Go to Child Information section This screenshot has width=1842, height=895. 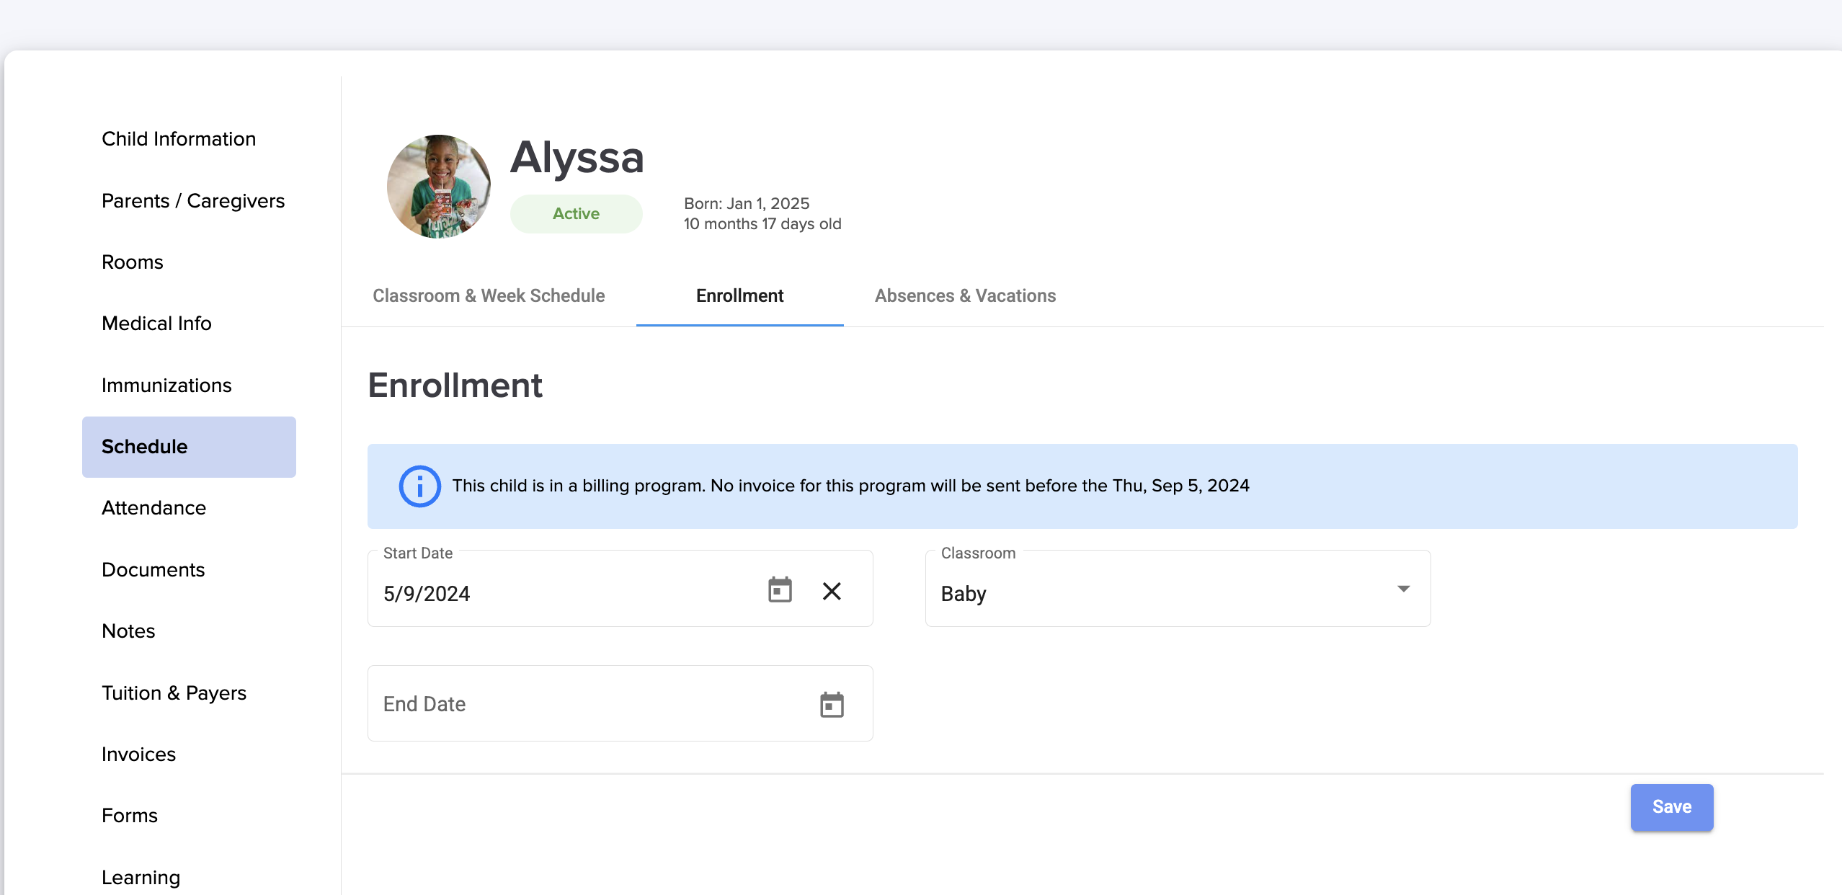179,139
